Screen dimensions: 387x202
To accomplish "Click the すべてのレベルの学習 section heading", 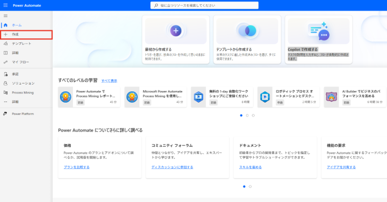I will 78,80.
